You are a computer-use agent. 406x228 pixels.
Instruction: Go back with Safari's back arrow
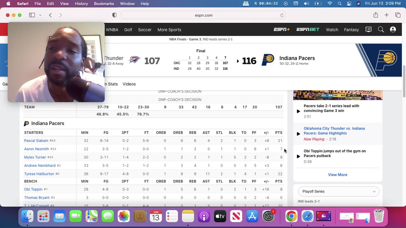[x=50, y=15]
